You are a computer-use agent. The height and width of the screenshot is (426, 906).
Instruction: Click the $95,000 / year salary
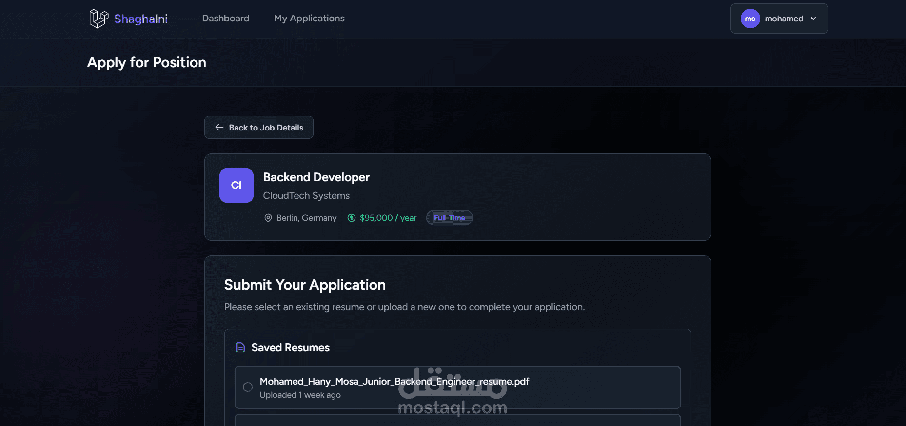click(x=388, y=218)
